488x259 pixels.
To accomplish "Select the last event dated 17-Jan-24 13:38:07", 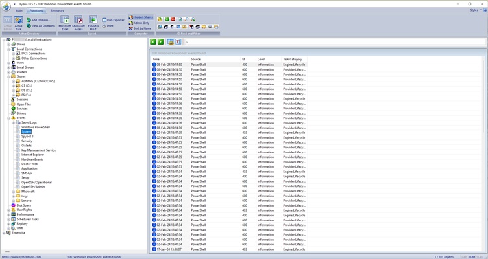I will [x=229, y=249].
